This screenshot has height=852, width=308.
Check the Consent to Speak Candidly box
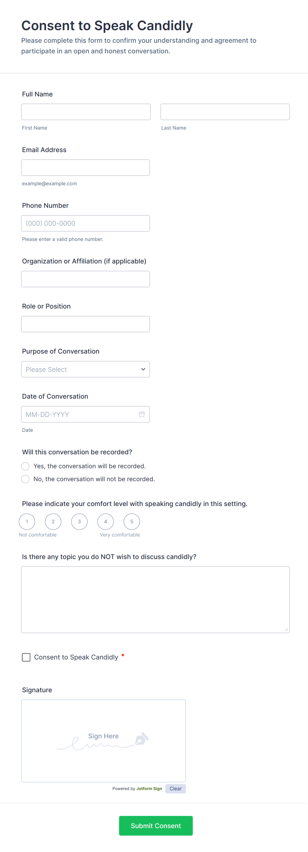point(26,657)
